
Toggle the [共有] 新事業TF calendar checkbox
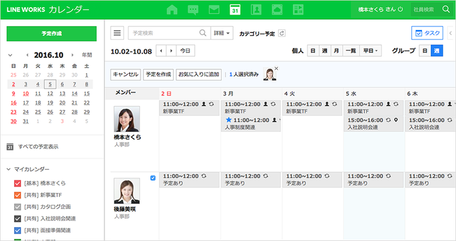[17, 195]
